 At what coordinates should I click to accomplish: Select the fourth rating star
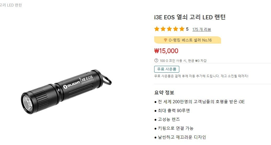pos(175,29)
